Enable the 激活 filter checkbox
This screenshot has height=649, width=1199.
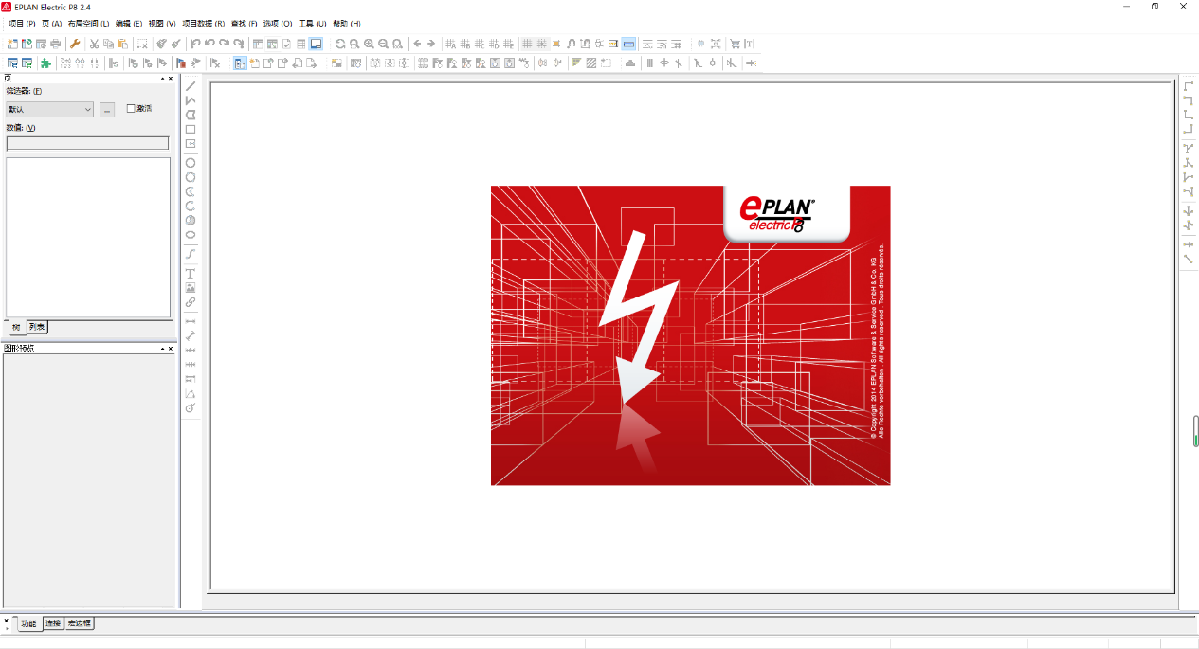(131, 109)
